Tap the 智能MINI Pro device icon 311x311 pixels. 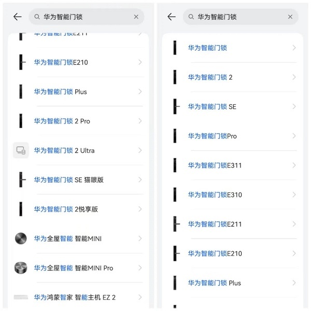[21, 268]
